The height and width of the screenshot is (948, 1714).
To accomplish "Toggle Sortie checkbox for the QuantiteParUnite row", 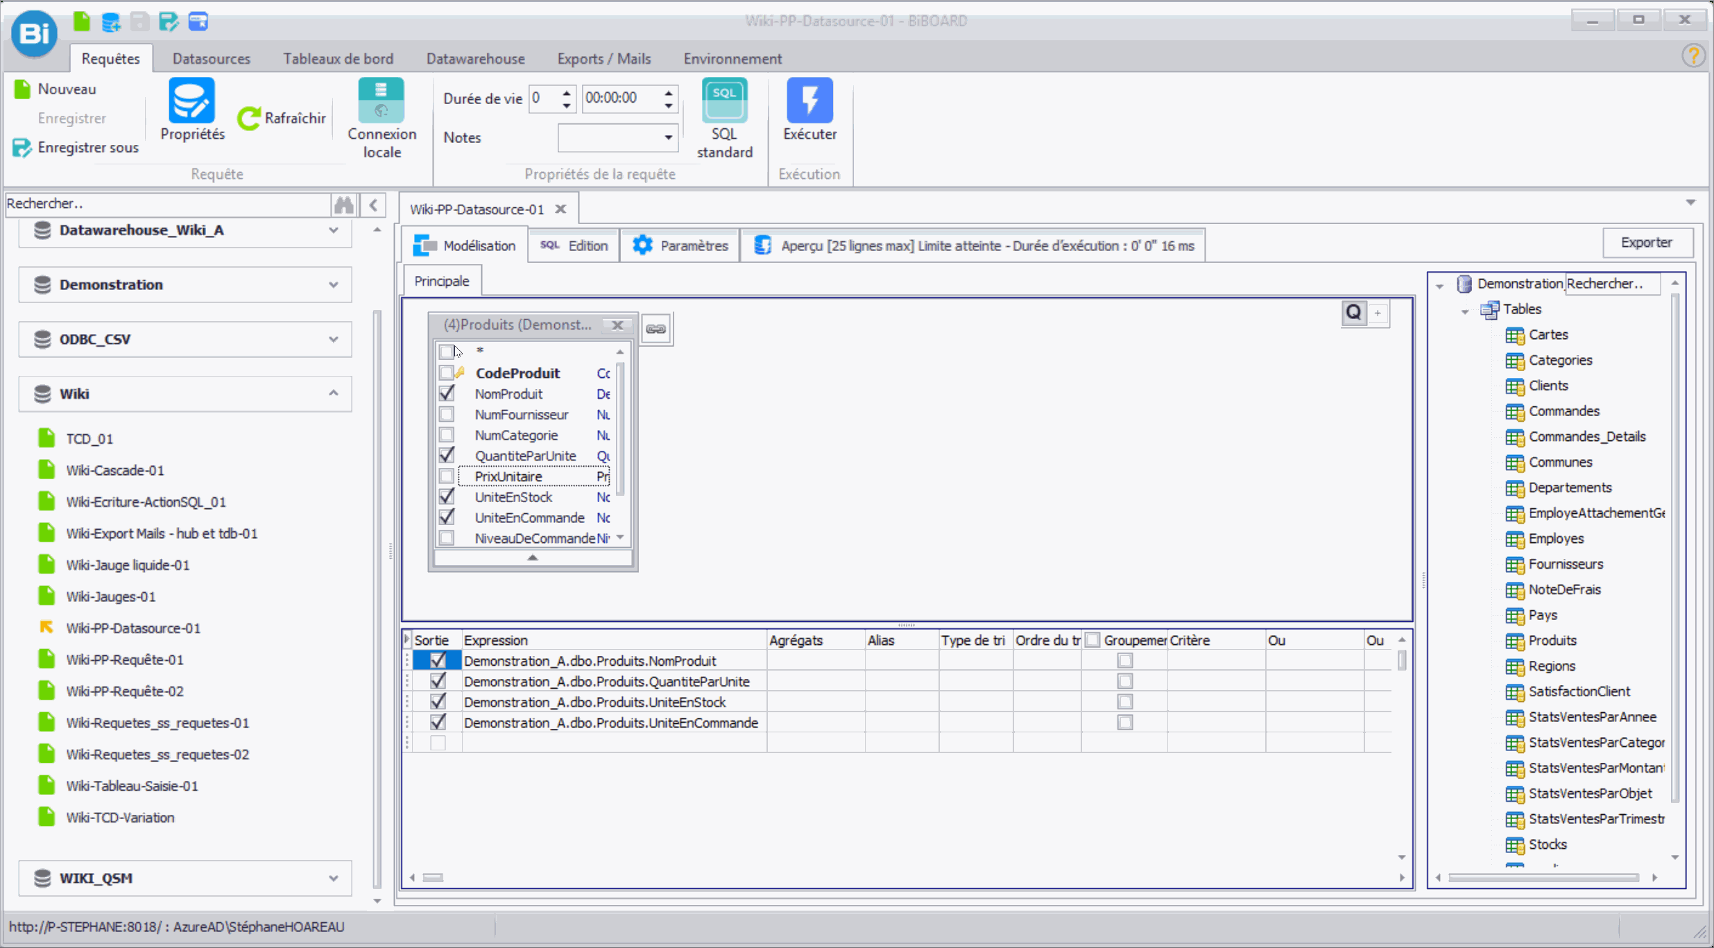I will (x=438, y=681).
